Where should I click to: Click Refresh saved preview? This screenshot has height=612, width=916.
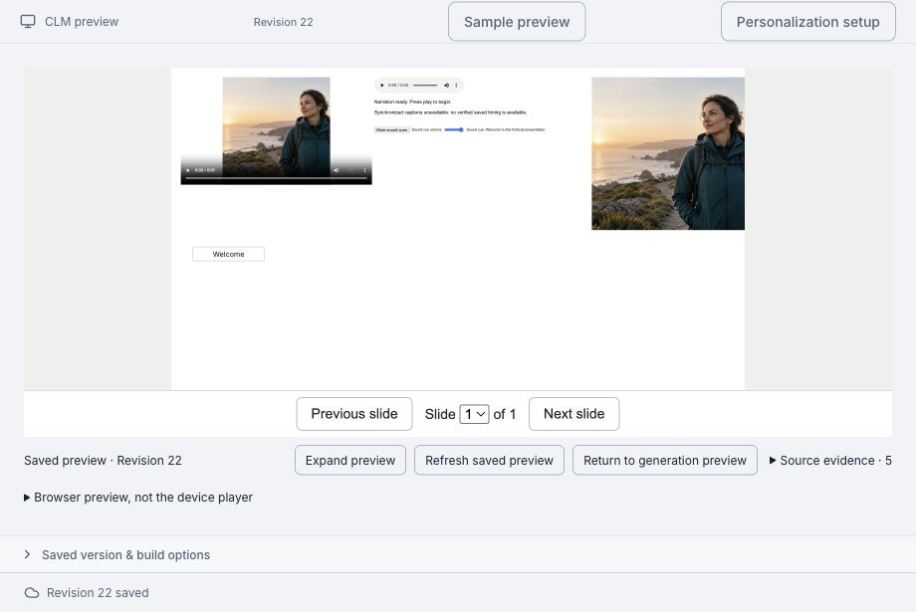click(489, 460)
